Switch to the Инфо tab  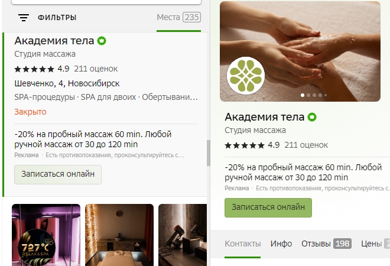pos(281,244)
